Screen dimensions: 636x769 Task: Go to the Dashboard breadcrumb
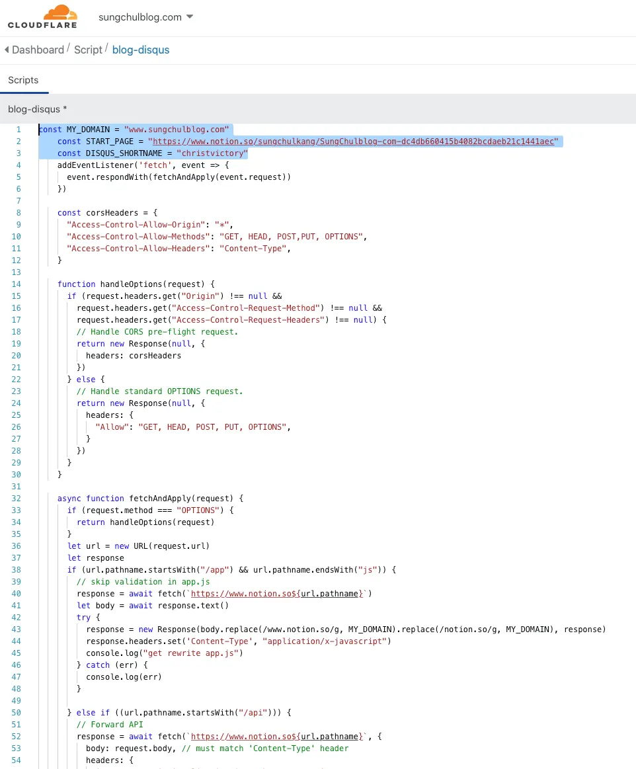(38, 50)
